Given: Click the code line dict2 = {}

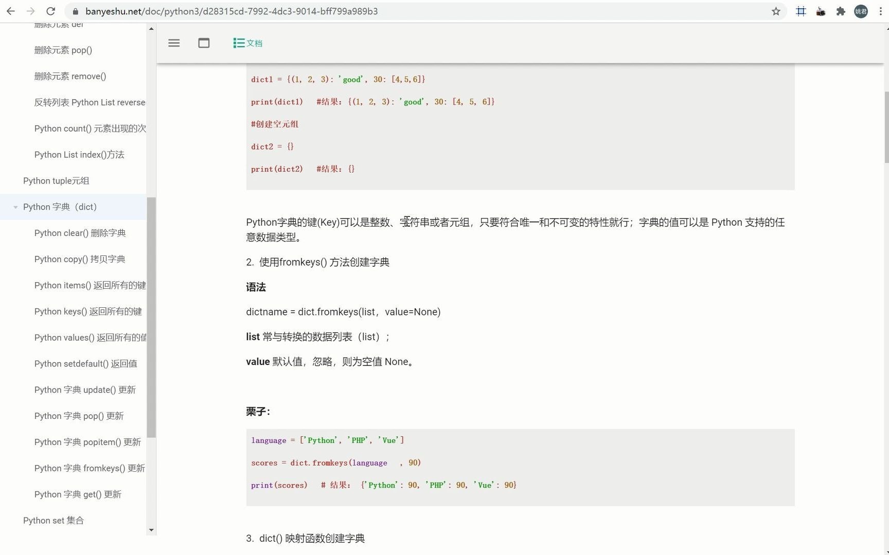Looking at the screenshot, I should pos(272,147).
